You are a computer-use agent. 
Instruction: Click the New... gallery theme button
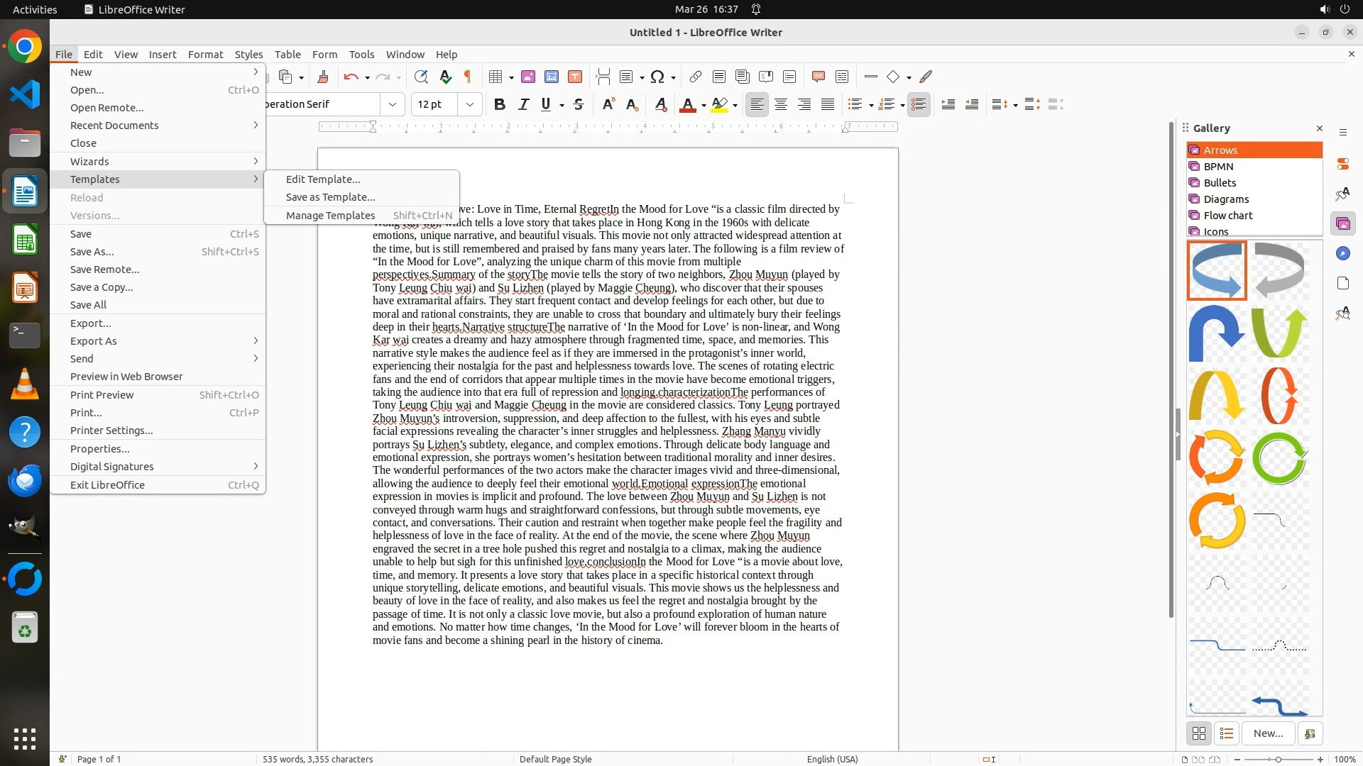(x=1268, y=733)
